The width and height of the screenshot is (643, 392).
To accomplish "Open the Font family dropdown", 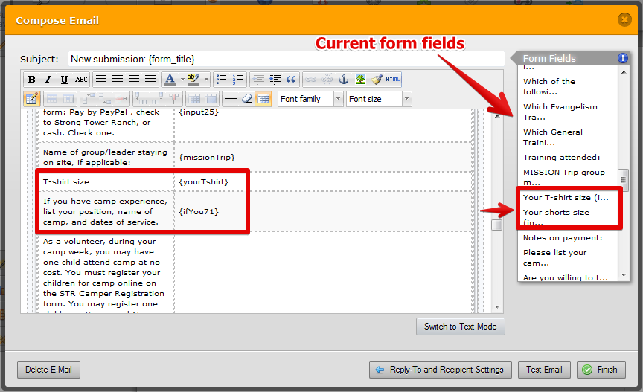I will coord(310,99).
